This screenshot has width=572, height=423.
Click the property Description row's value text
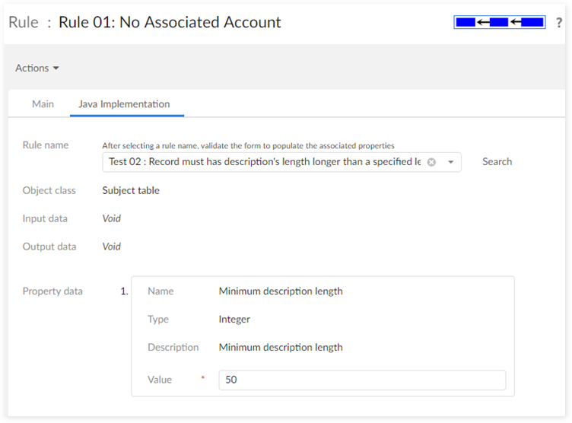pos(281,348)
